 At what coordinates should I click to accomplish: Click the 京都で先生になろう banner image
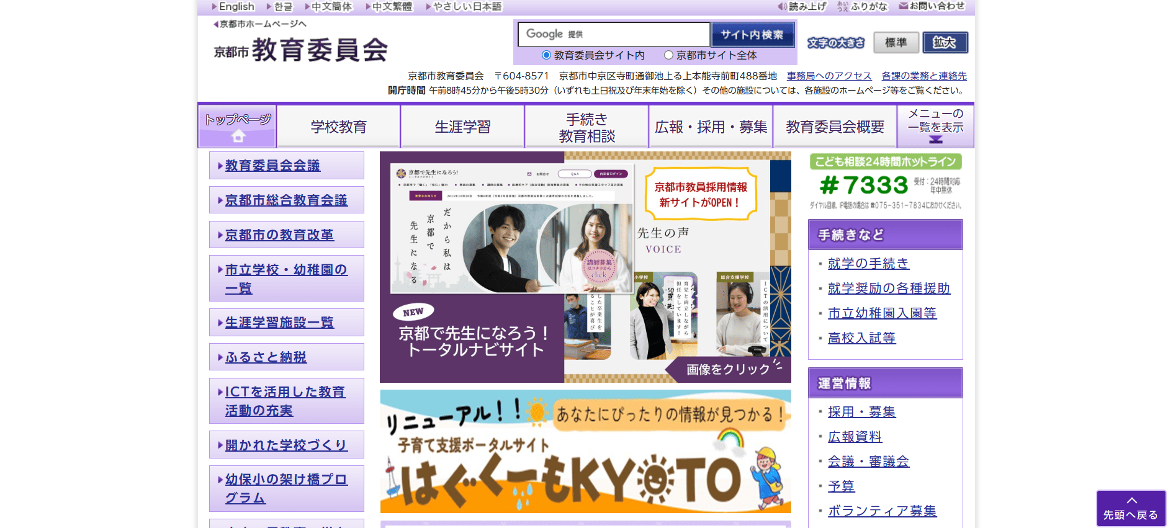coord(585,267)
